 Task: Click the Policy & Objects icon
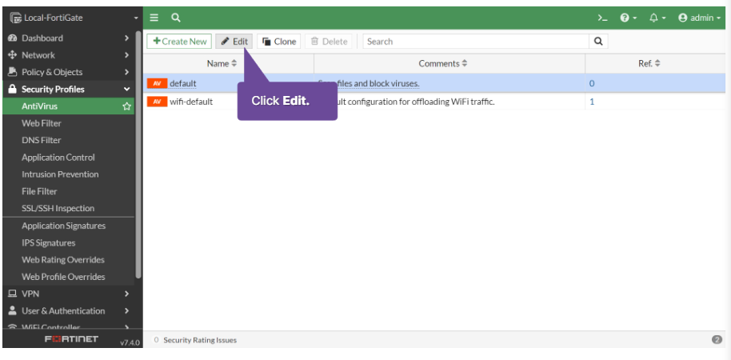13,72
